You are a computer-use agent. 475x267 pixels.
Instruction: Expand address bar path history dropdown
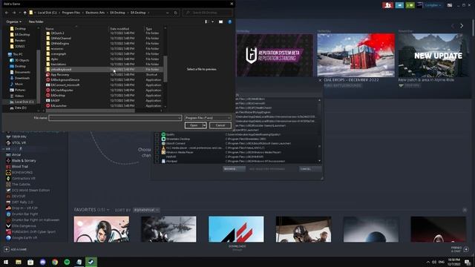point(168,13)
